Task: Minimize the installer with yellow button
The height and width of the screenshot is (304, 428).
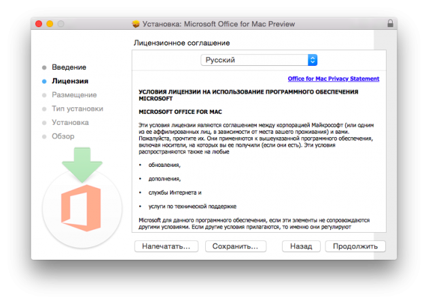Action: pos(50,24)
